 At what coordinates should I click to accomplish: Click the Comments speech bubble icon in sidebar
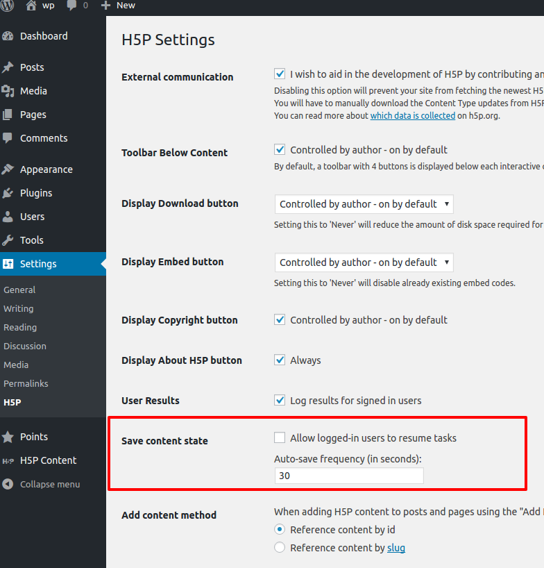[8, 138]
